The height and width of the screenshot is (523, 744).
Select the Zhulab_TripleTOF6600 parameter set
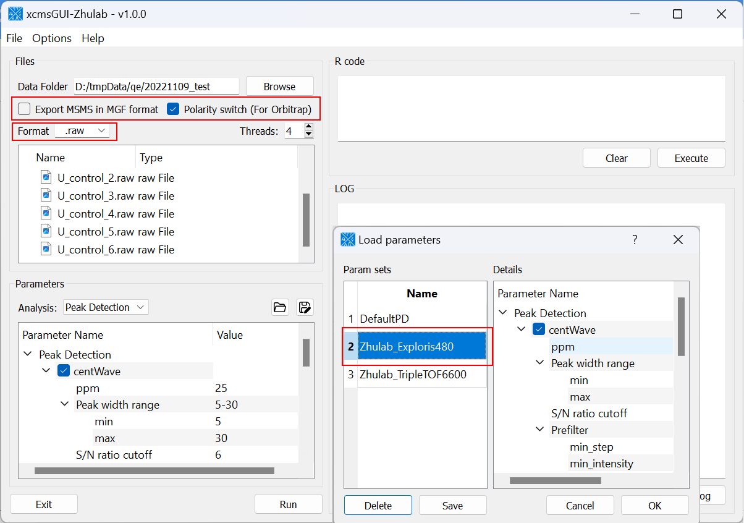coord(413,375)
